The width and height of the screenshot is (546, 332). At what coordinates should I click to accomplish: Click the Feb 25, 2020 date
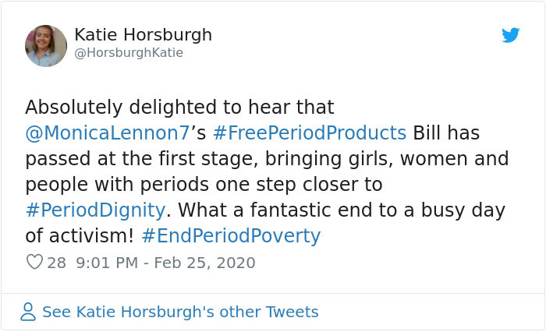204,263
